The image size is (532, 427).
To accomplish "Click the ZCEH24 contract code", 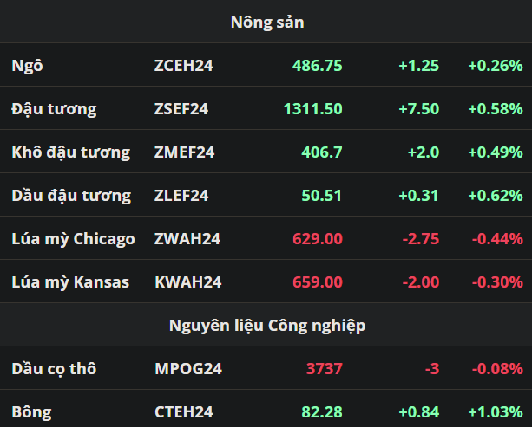I will pos(183,66).
